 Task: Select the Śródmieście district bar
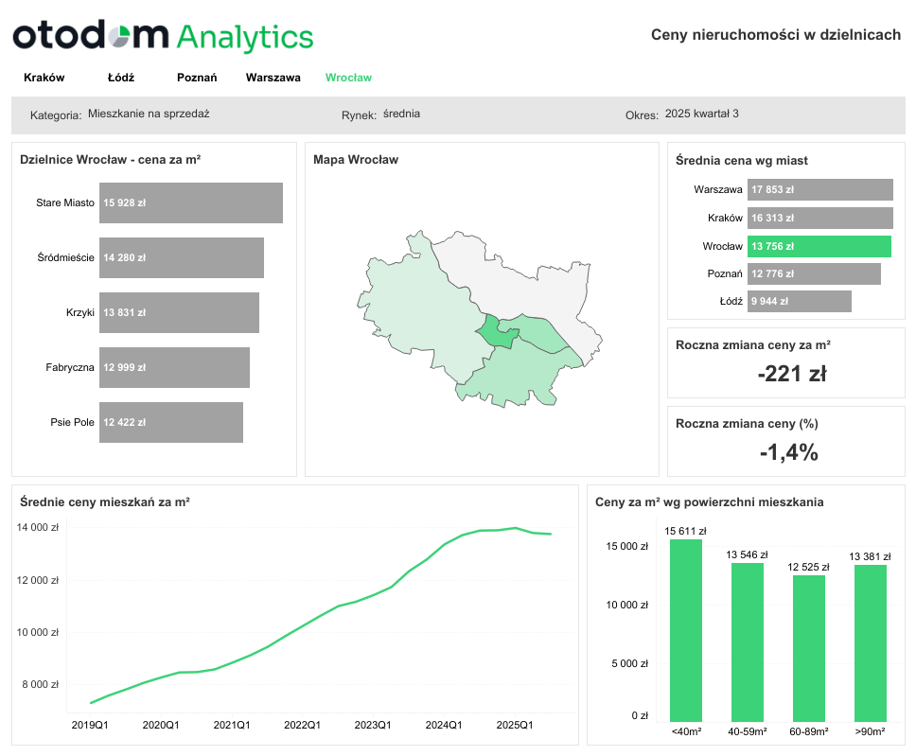coord(181,257)
